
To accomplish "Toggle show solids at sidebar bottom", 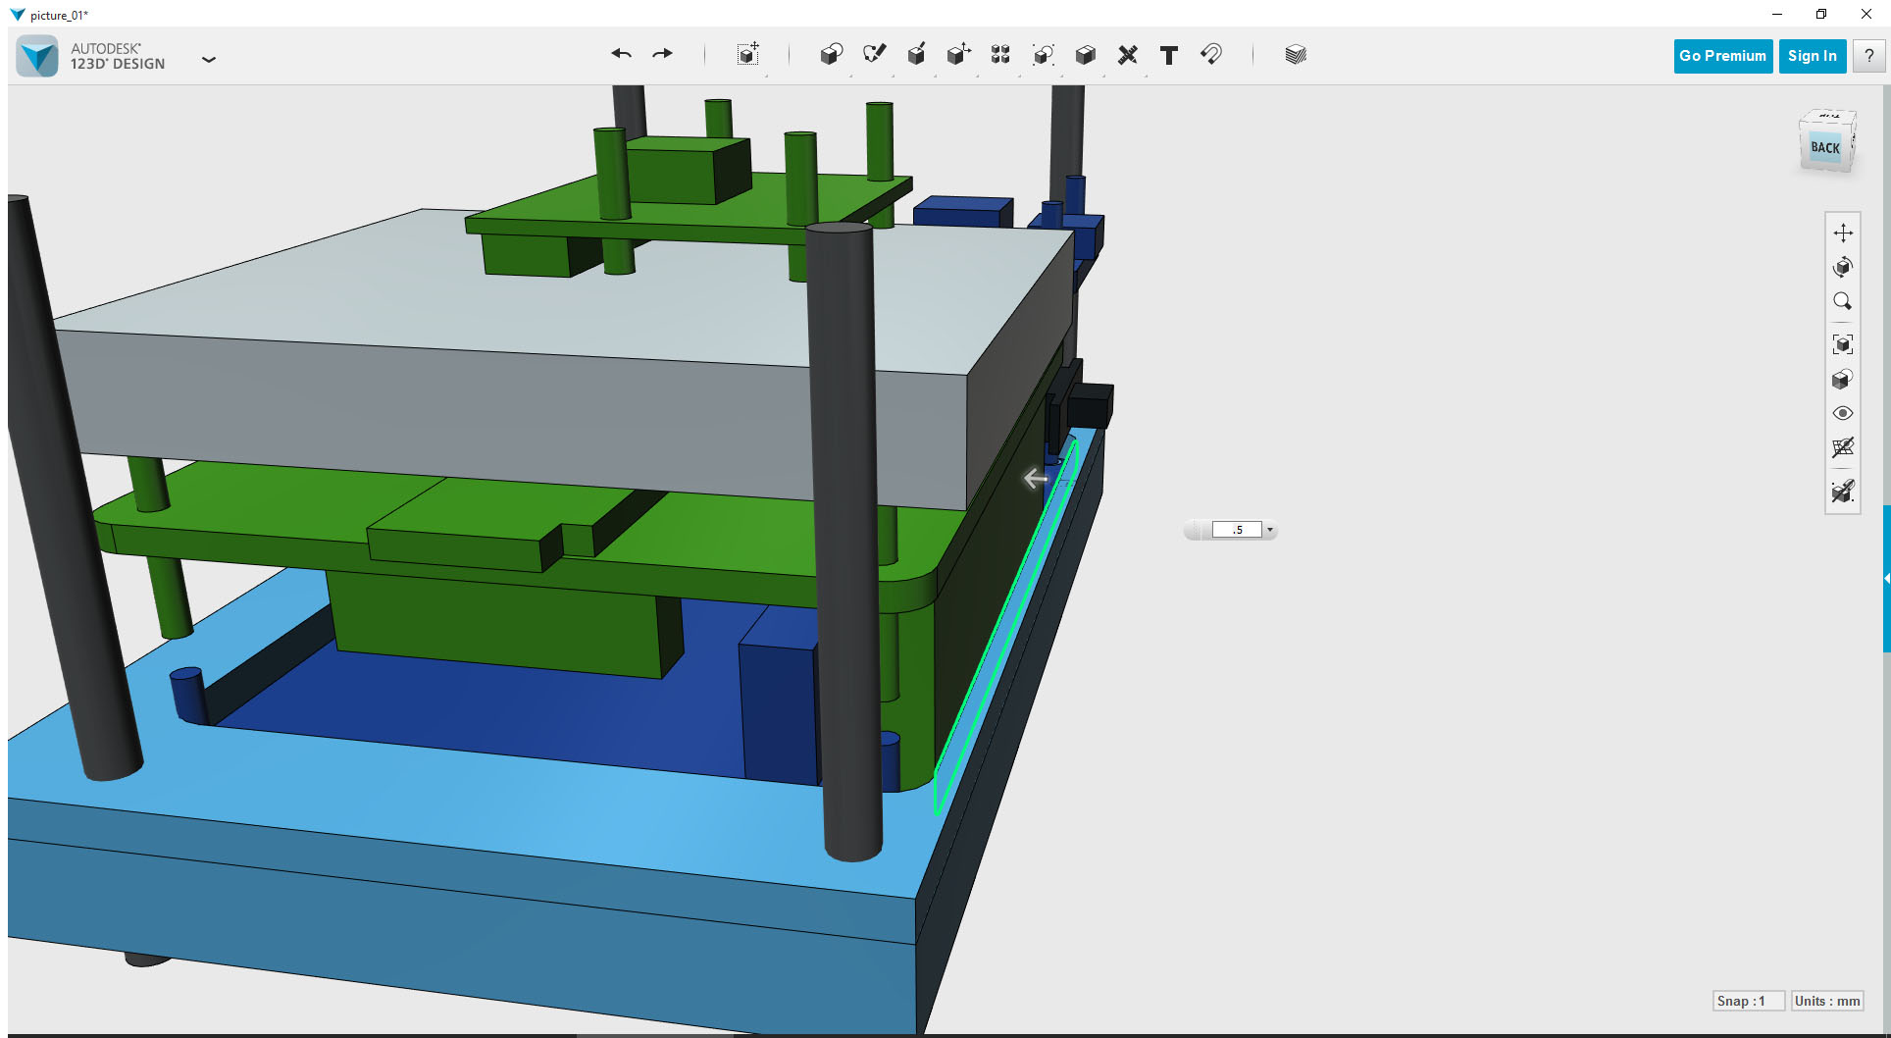I will coord(1843,492).
